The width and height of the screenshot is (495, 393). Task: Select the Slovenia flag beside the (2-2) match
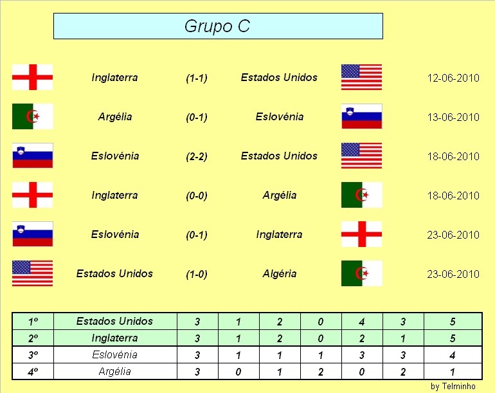(x=33, y=156)
